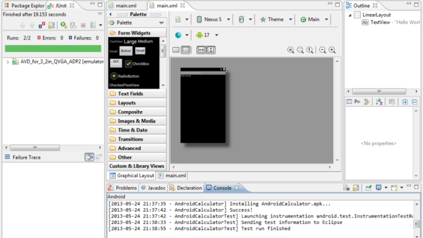The width and height of the screenshot is (423, 238).
Task: Expand the Text Fields palette category
Action: click(137, 94)
